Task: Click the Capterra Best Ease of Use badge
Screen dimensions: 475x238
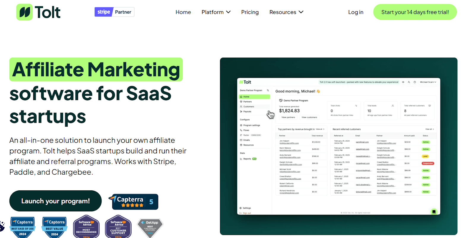Action: (23, 227)
